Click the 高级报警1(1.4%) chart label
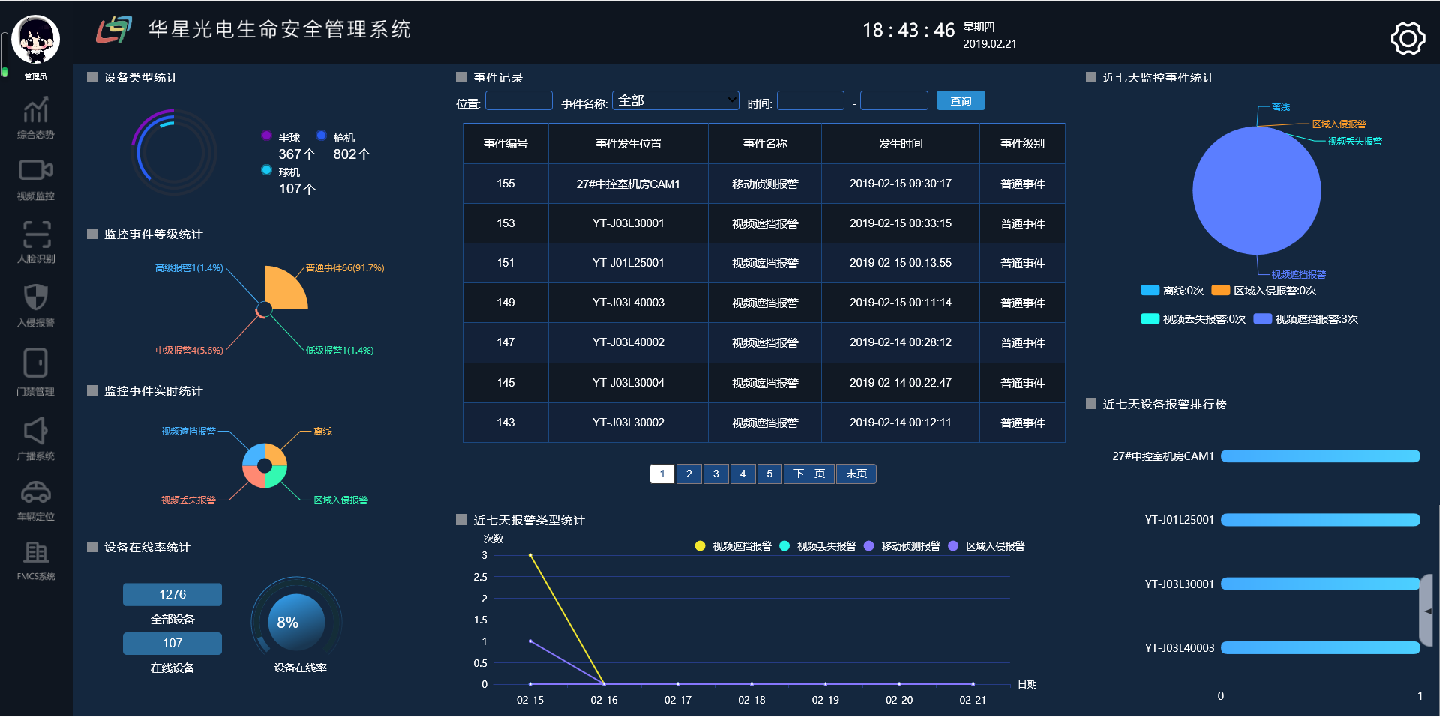The image size is (1440, 717). click(x=189, y=268)
